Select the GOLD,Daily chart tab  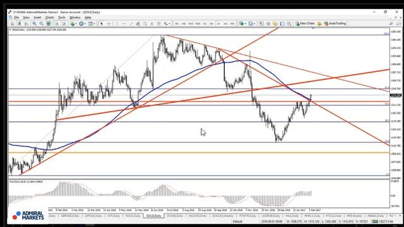(x=153, y=216)
